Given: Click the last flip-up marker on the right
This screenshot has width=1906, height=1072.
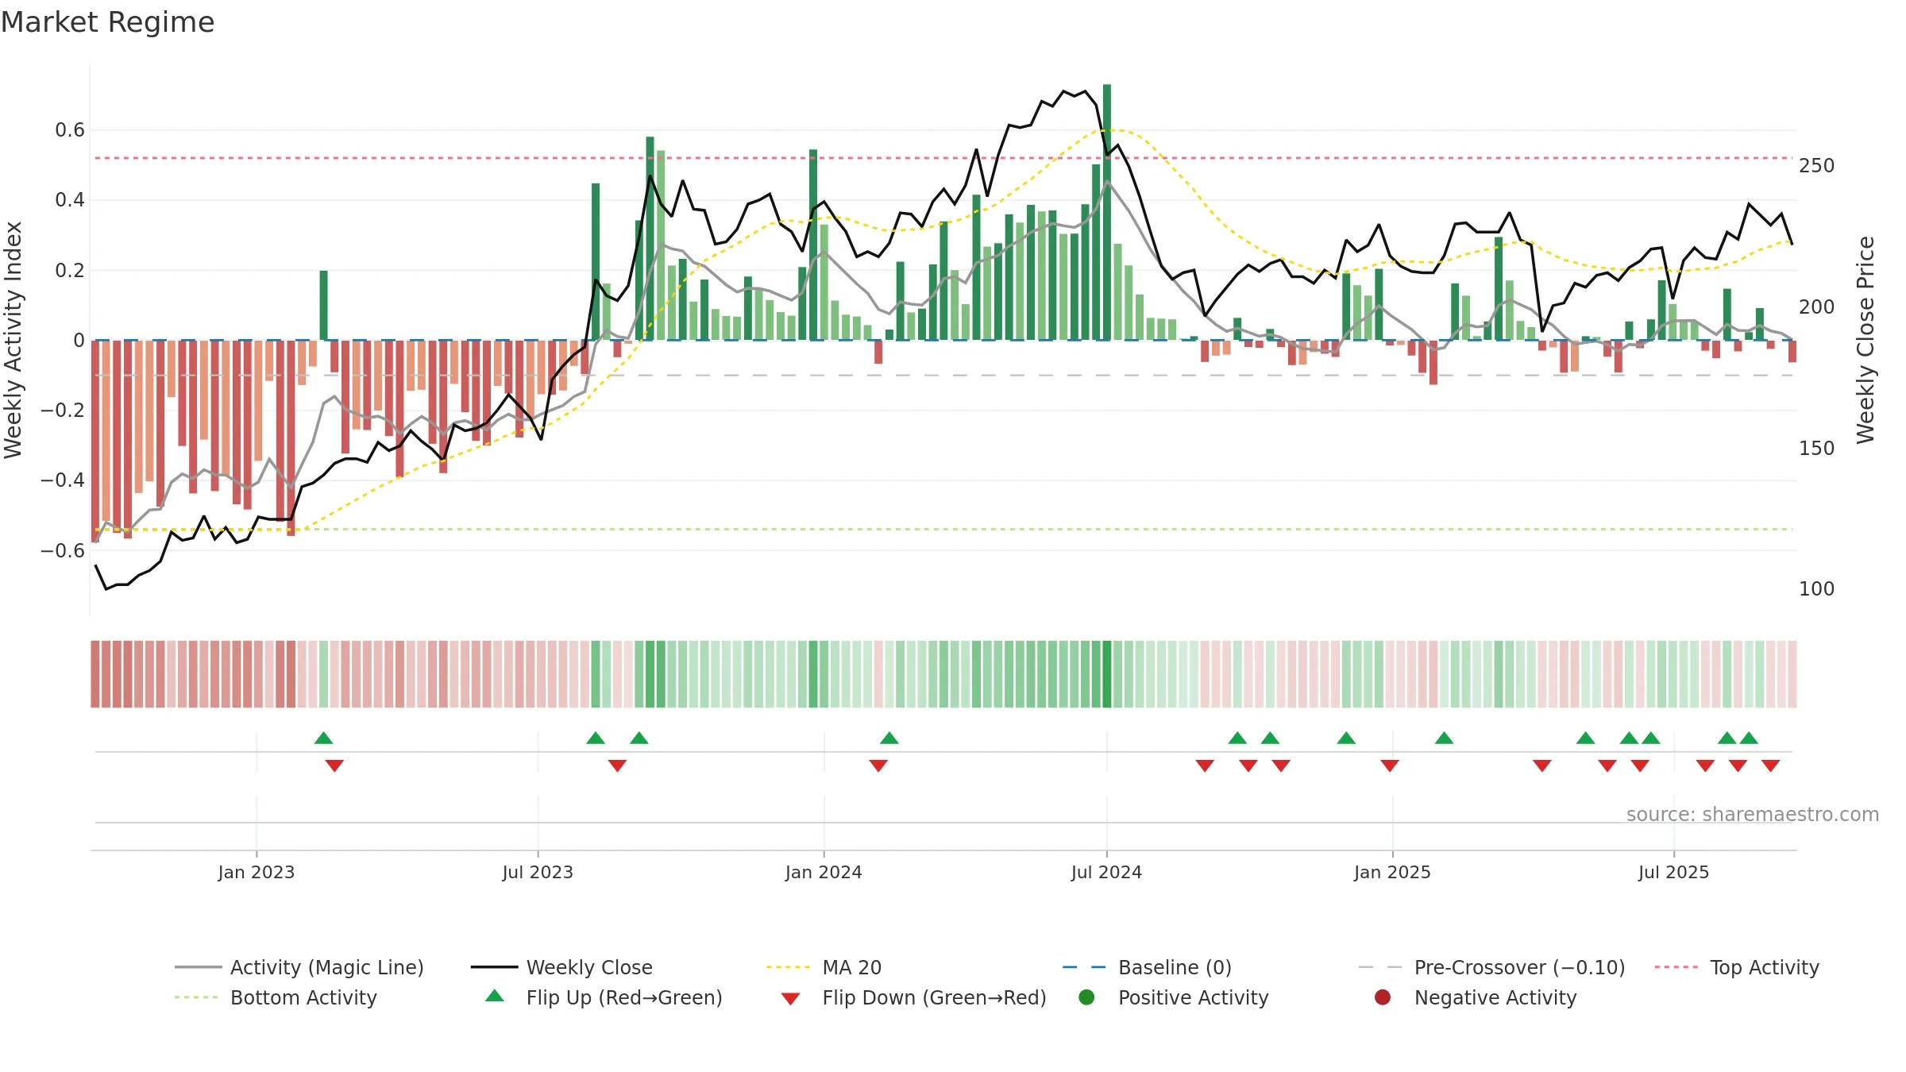Looking at the screenshot, I should point(1749,738).
